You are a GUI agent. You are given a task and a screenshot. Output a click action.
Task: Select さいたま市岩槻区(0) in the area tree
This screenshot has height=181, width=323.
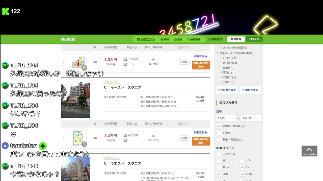pyautogui.click(x=235, y=48)
